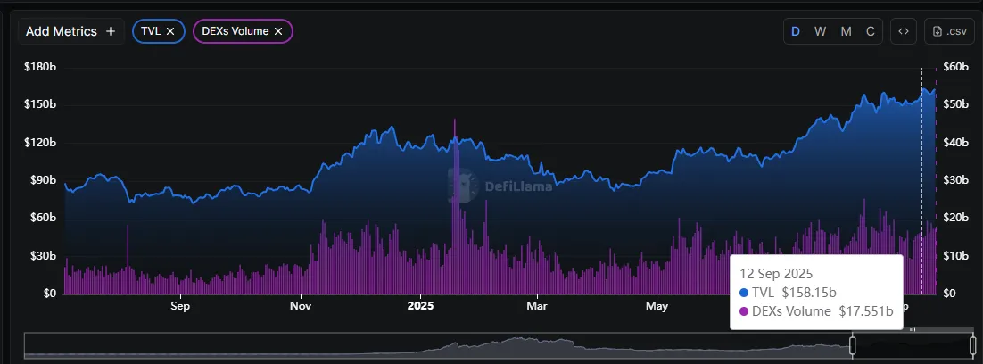Switch chart to monthly (M) grouping
This screenshot has width=983, height=364.
tap(846, 31)
